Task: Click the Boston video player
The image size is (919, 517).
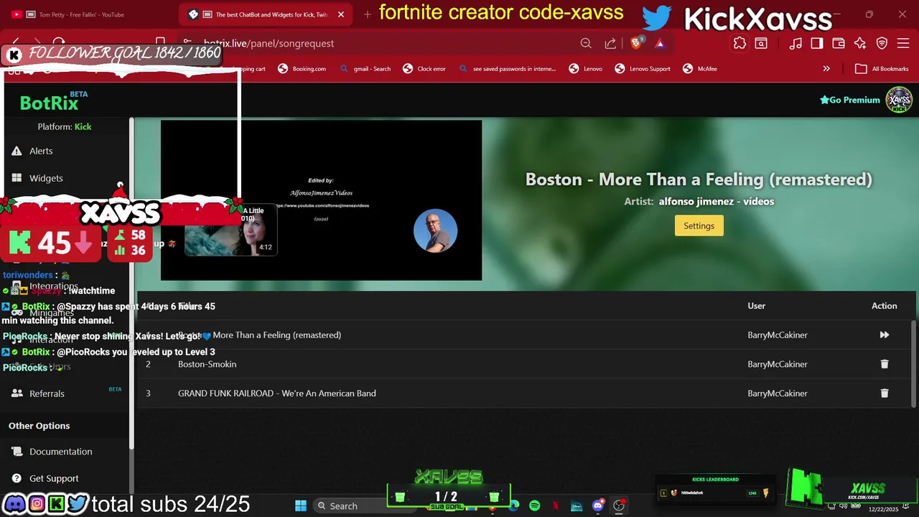Action: (321, 200)
